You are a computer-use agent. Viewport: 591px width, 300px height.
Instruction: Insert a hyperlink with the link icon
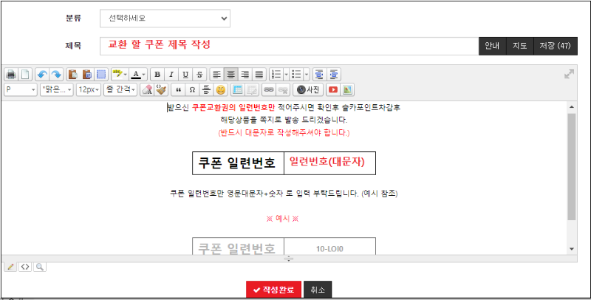[x=268, y=89]
